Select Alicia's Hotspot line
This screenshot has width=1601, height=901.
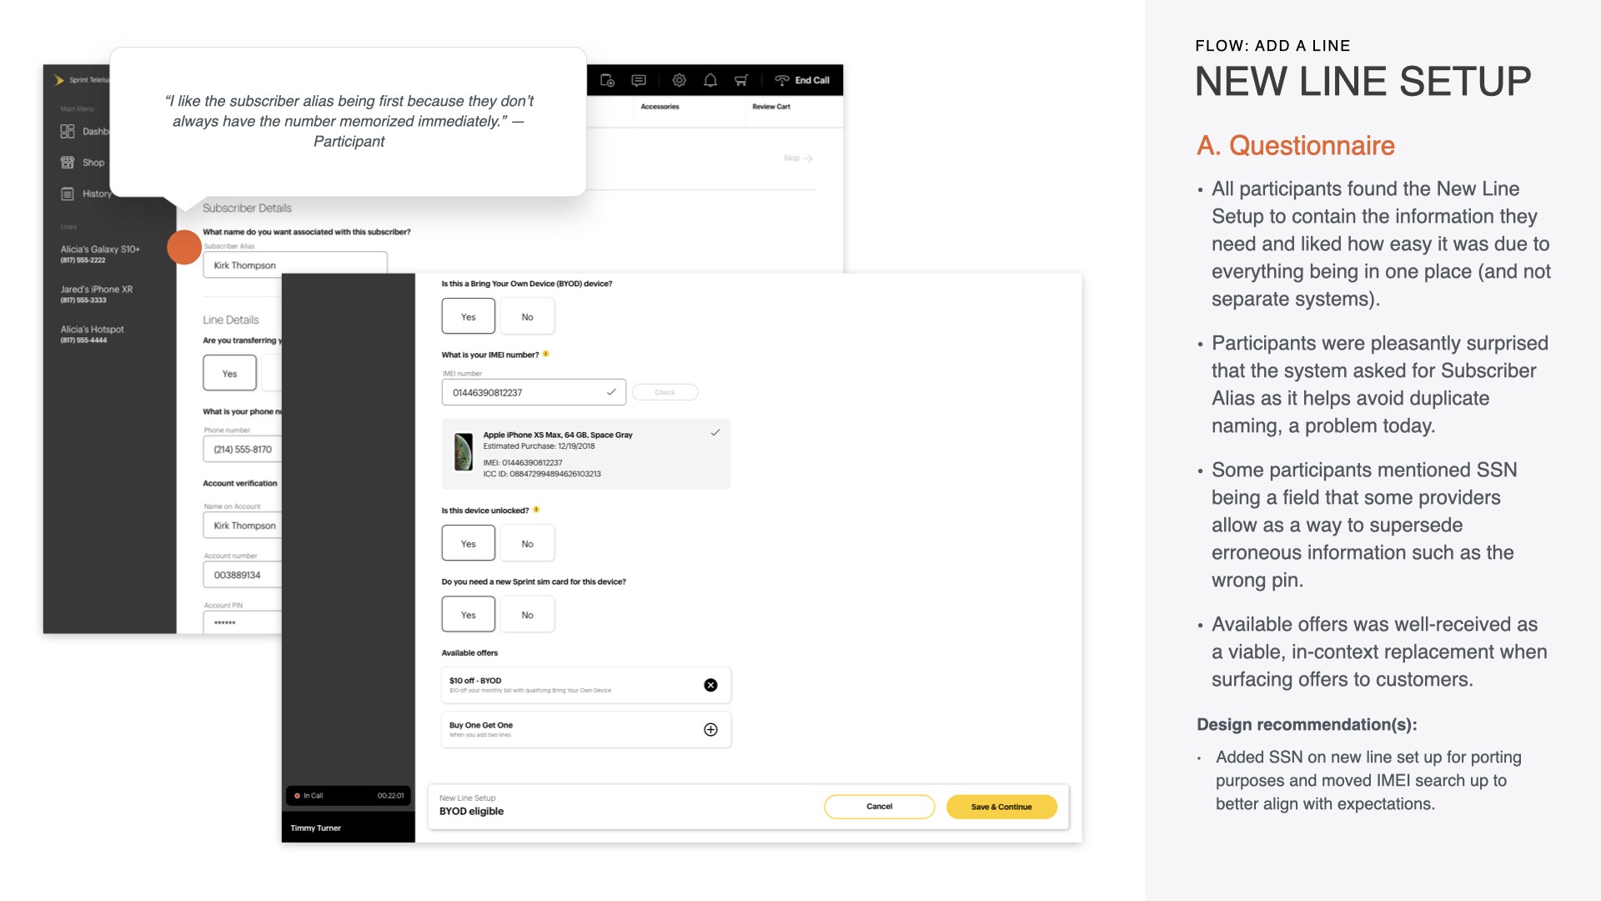pyautogui.click(x=92, y=334)
